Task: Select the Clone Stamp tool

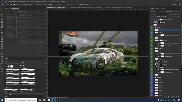Action: pos(2,32)
